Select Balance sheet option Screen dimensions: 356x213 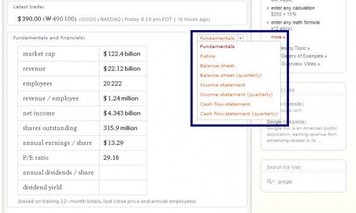point(217,66)
